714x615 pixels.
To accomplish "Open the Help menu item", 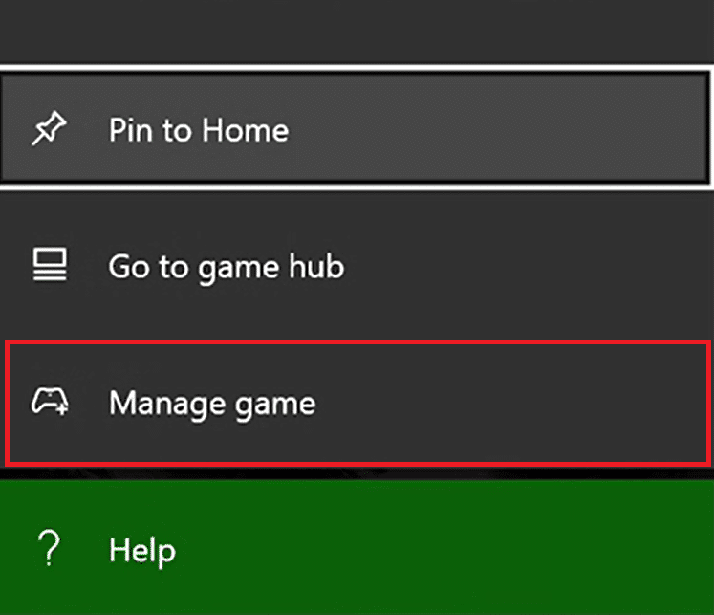I will pyautogui.click(x=356, y=549).
